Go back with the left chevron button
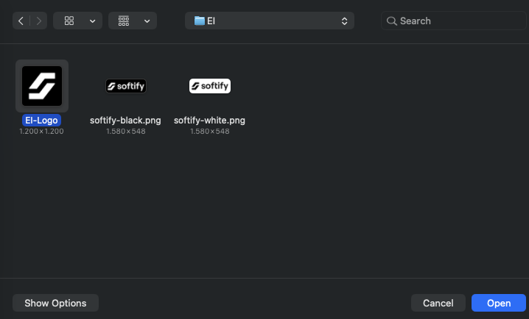Viewport: 529px width, 319px height. [21, 21]
